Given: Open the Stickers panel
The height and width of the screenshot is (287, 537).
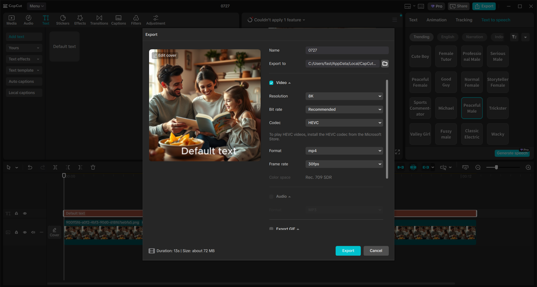Looking at the screenshot, I should click(x=63, y=20).
